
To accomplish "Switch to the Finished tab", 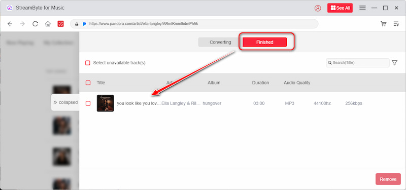I will (264, 42).
